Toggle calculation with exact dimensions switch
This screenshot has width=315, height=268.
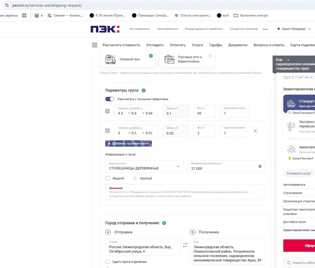[110, 99]
